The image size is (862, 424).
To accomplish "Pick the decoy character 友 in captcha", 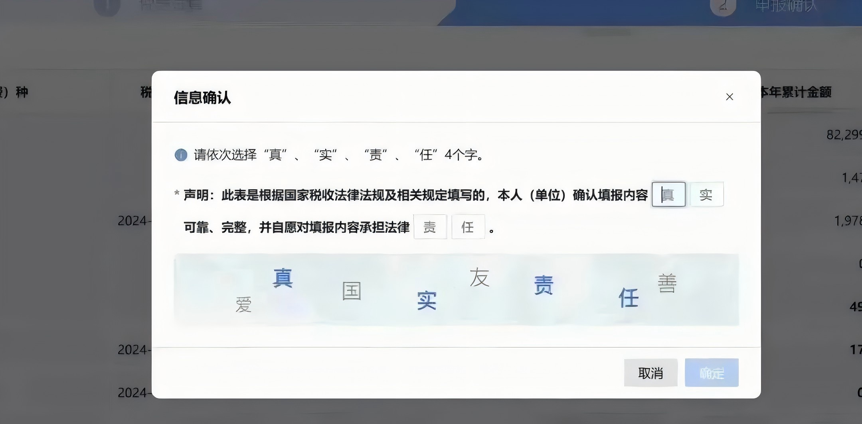I will [x=479, y=278].
